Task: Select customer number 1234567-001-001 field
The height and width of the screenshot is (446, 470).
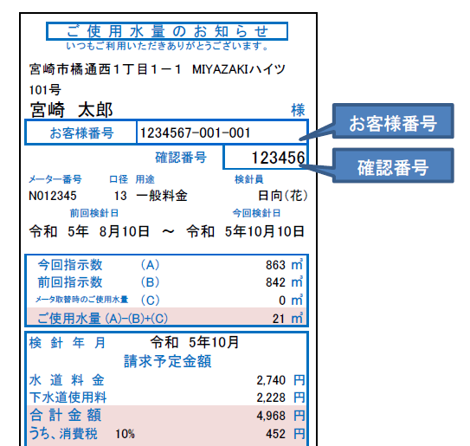Action: 222,133
